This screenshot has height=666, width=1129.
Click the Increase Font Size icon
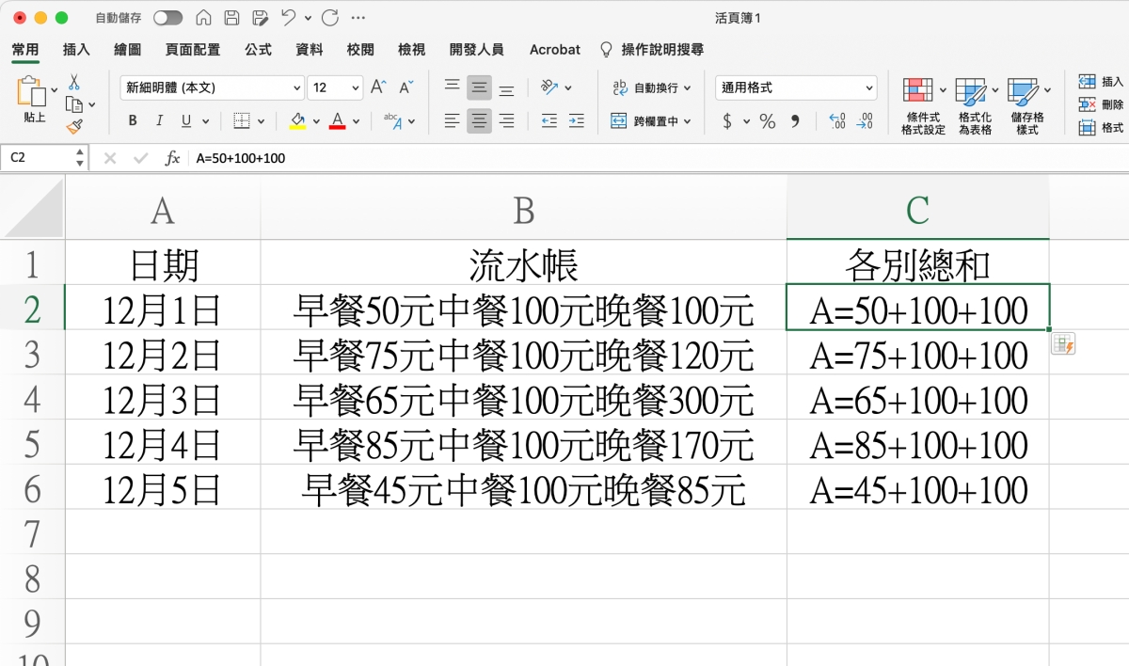(x=378, y=87)
